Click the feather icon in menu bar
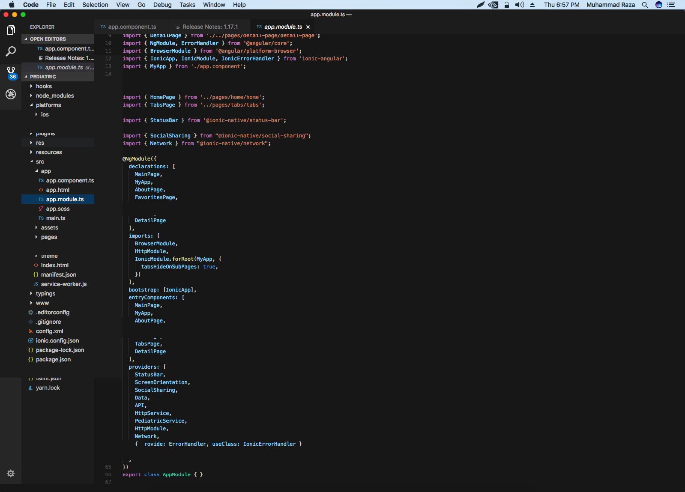The width and height of the screenshot is (685, 492). tap(481, 5)
